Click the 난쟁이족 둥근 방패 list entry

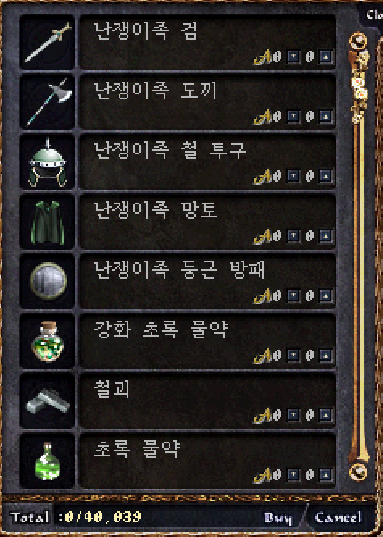click(207, 282)
